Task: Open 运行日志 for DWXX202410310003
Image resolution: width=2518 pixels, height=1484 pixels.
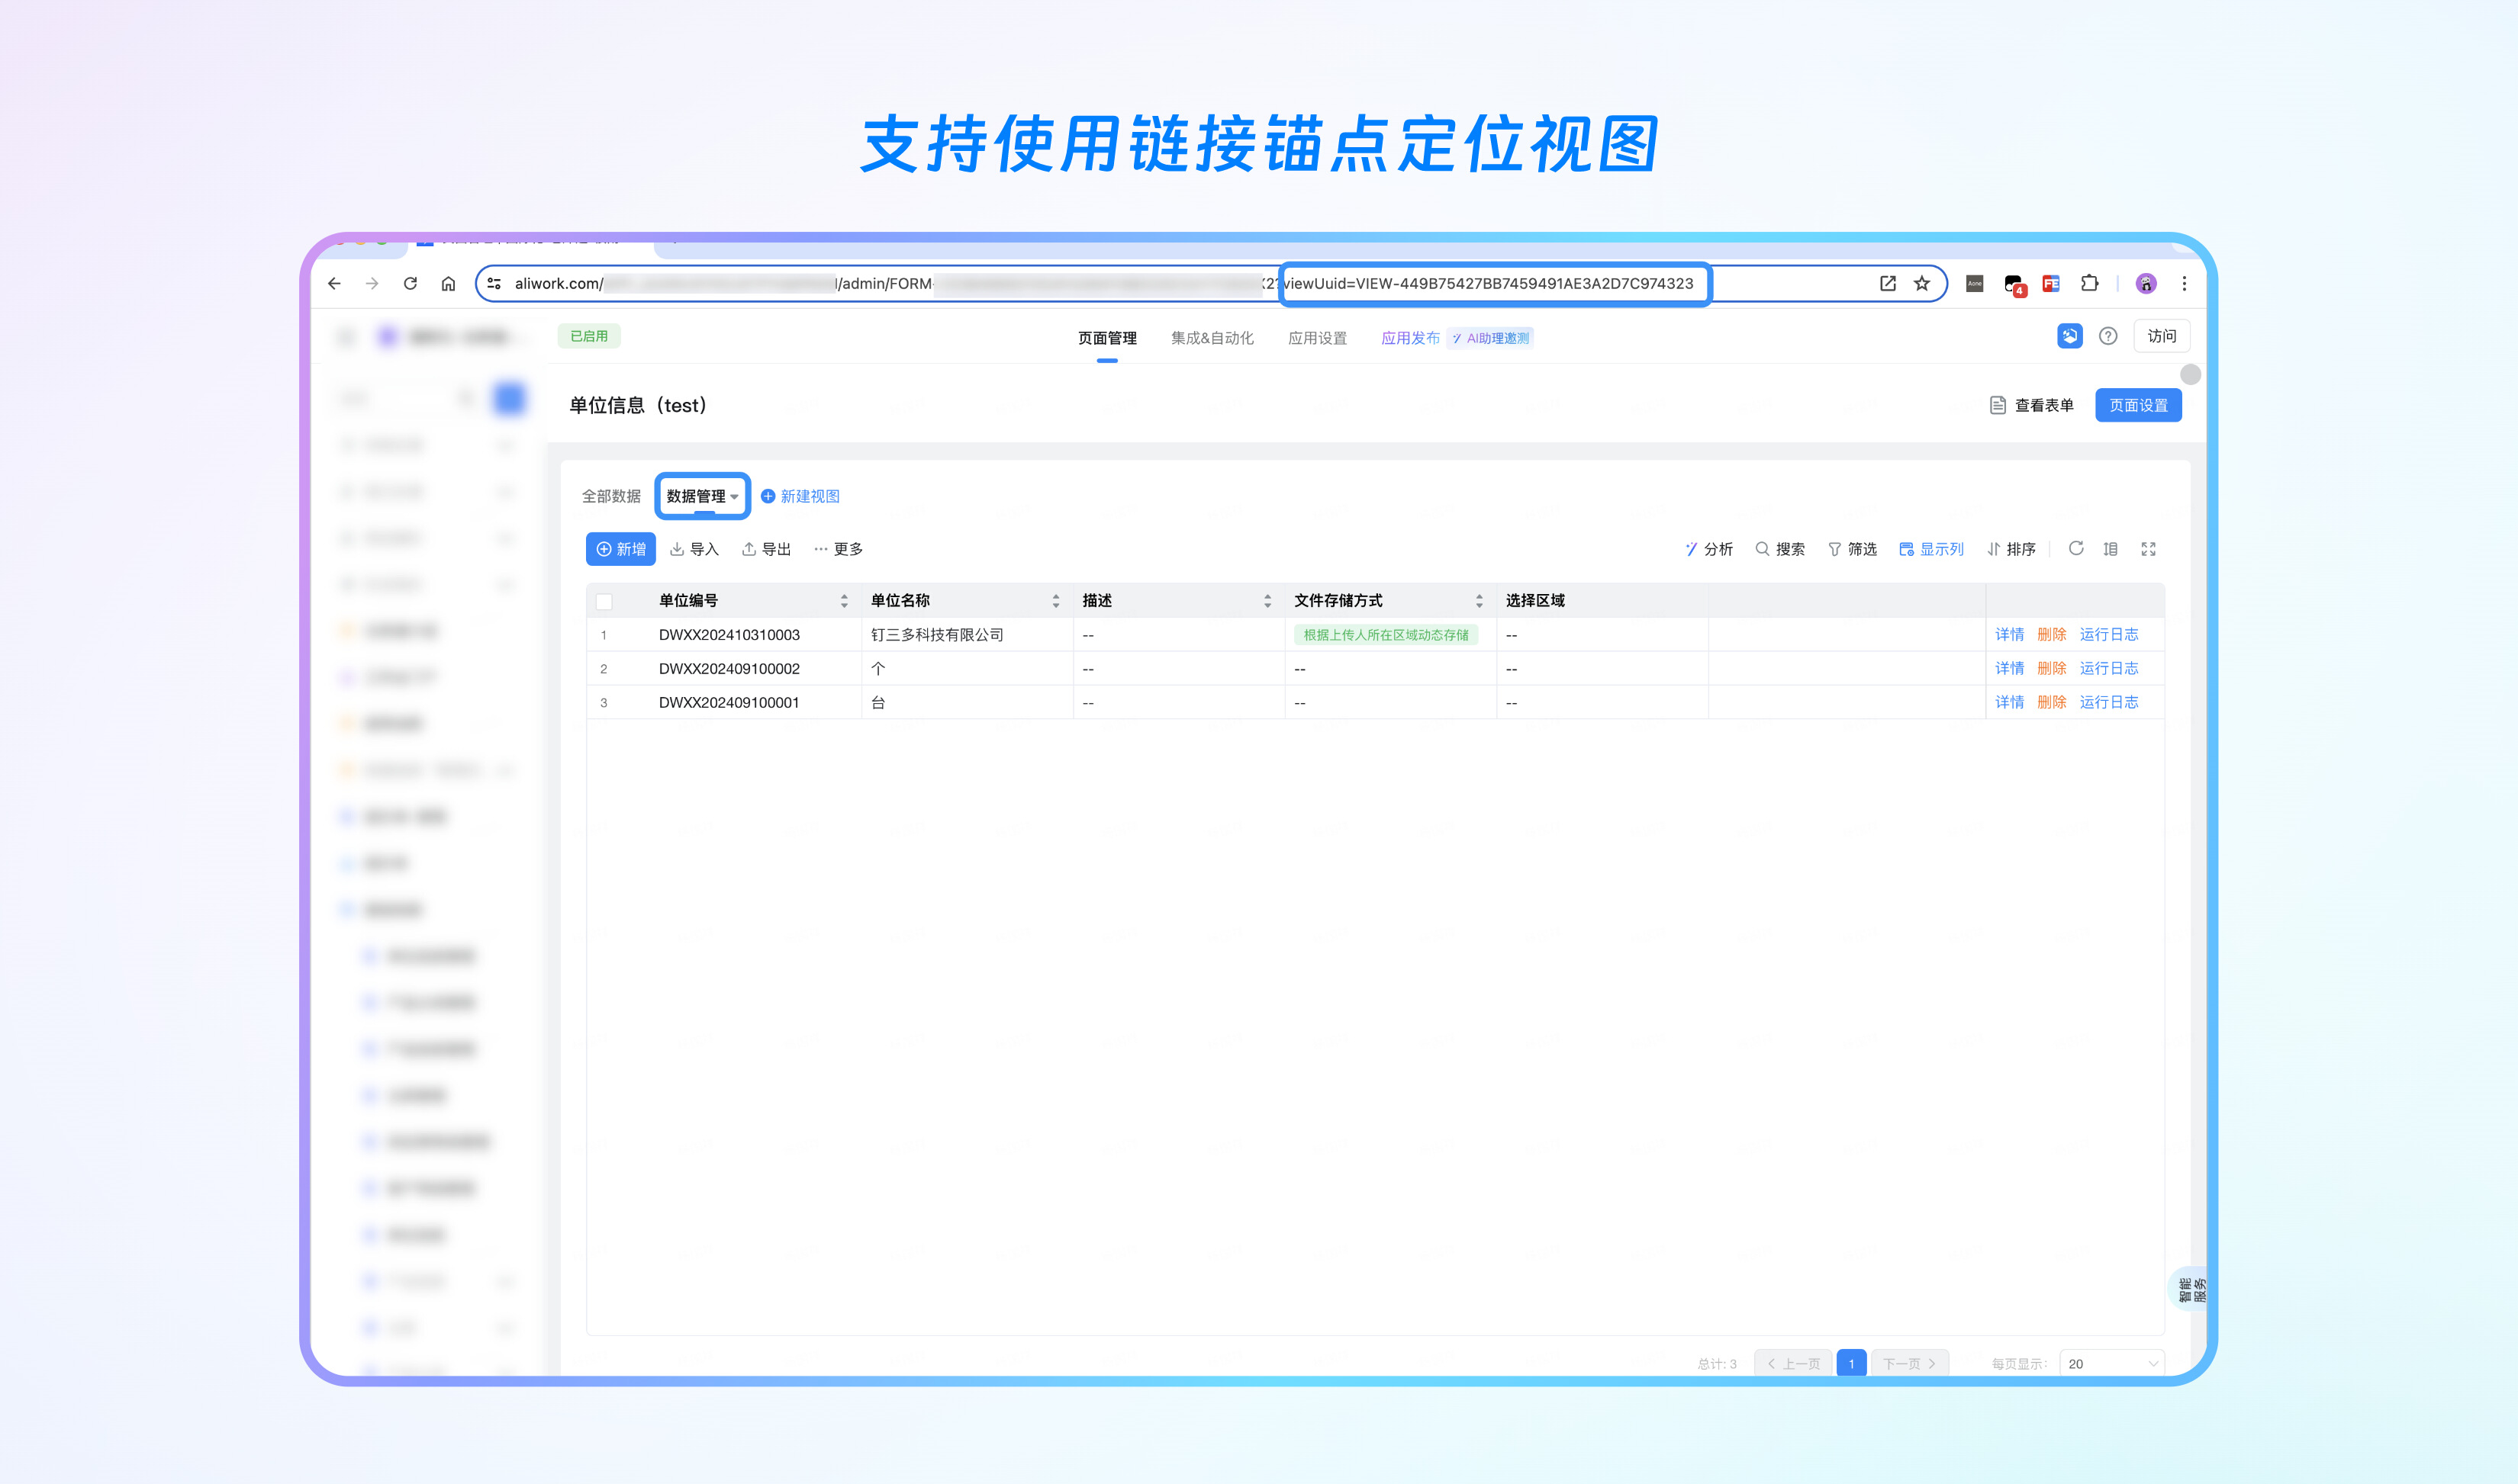Action: click(2109, 635)
